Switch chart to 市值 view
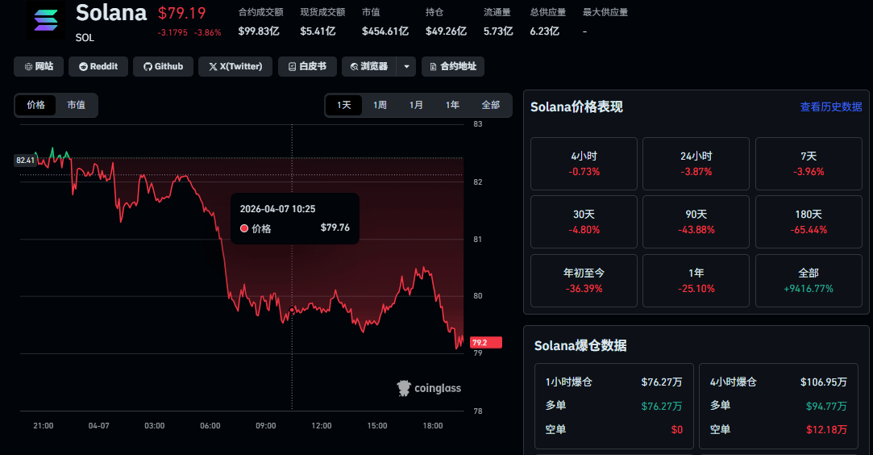 coord(76,105)
